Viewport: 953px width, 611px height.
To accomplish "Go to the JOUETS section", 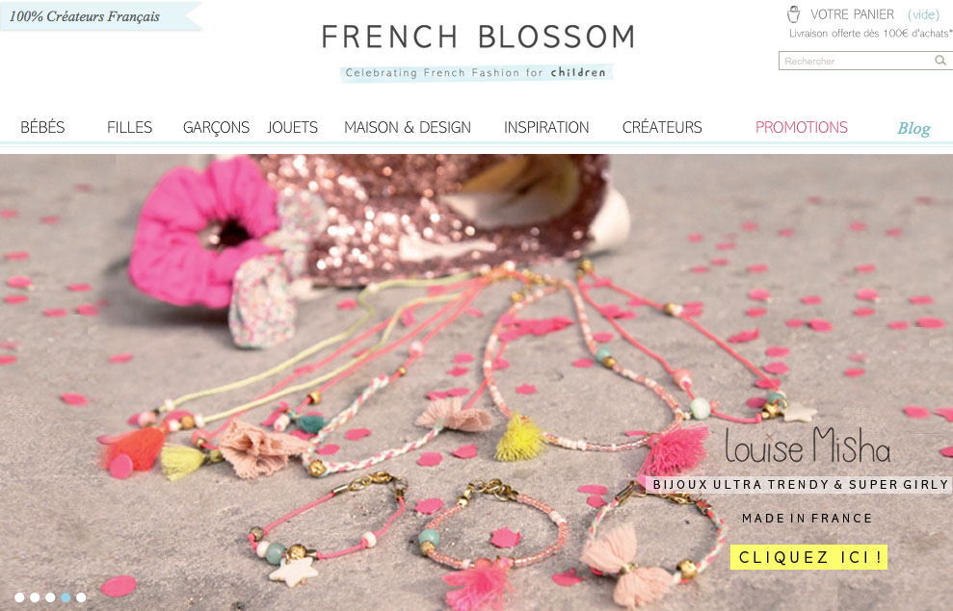I will coord(292,127).
